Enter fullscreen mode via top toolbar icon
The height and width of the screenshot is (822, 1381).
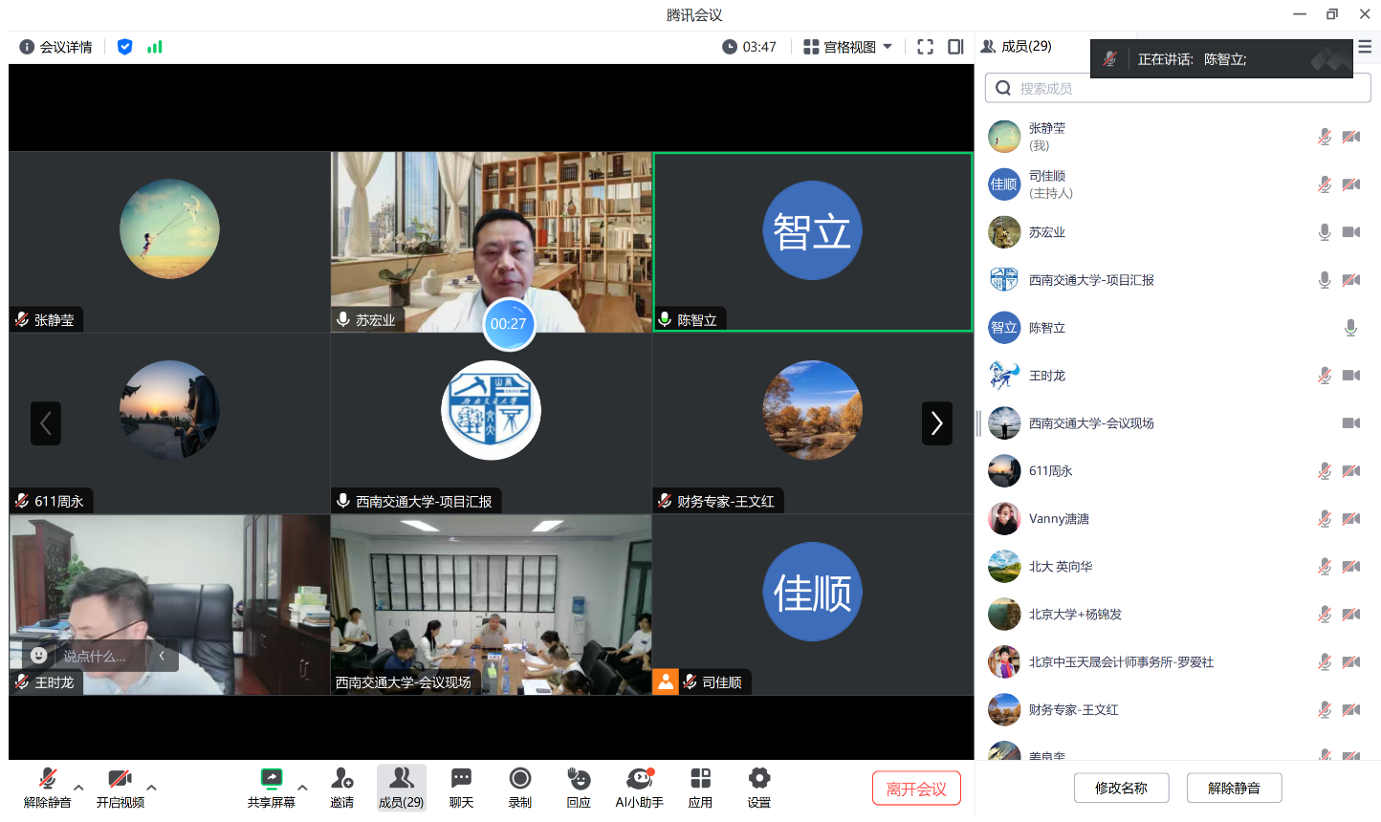click(925, 47)
